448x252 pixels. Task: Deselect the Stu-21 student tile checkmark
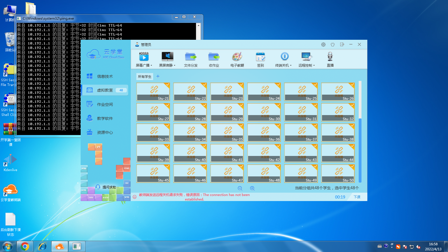[167, 85]
